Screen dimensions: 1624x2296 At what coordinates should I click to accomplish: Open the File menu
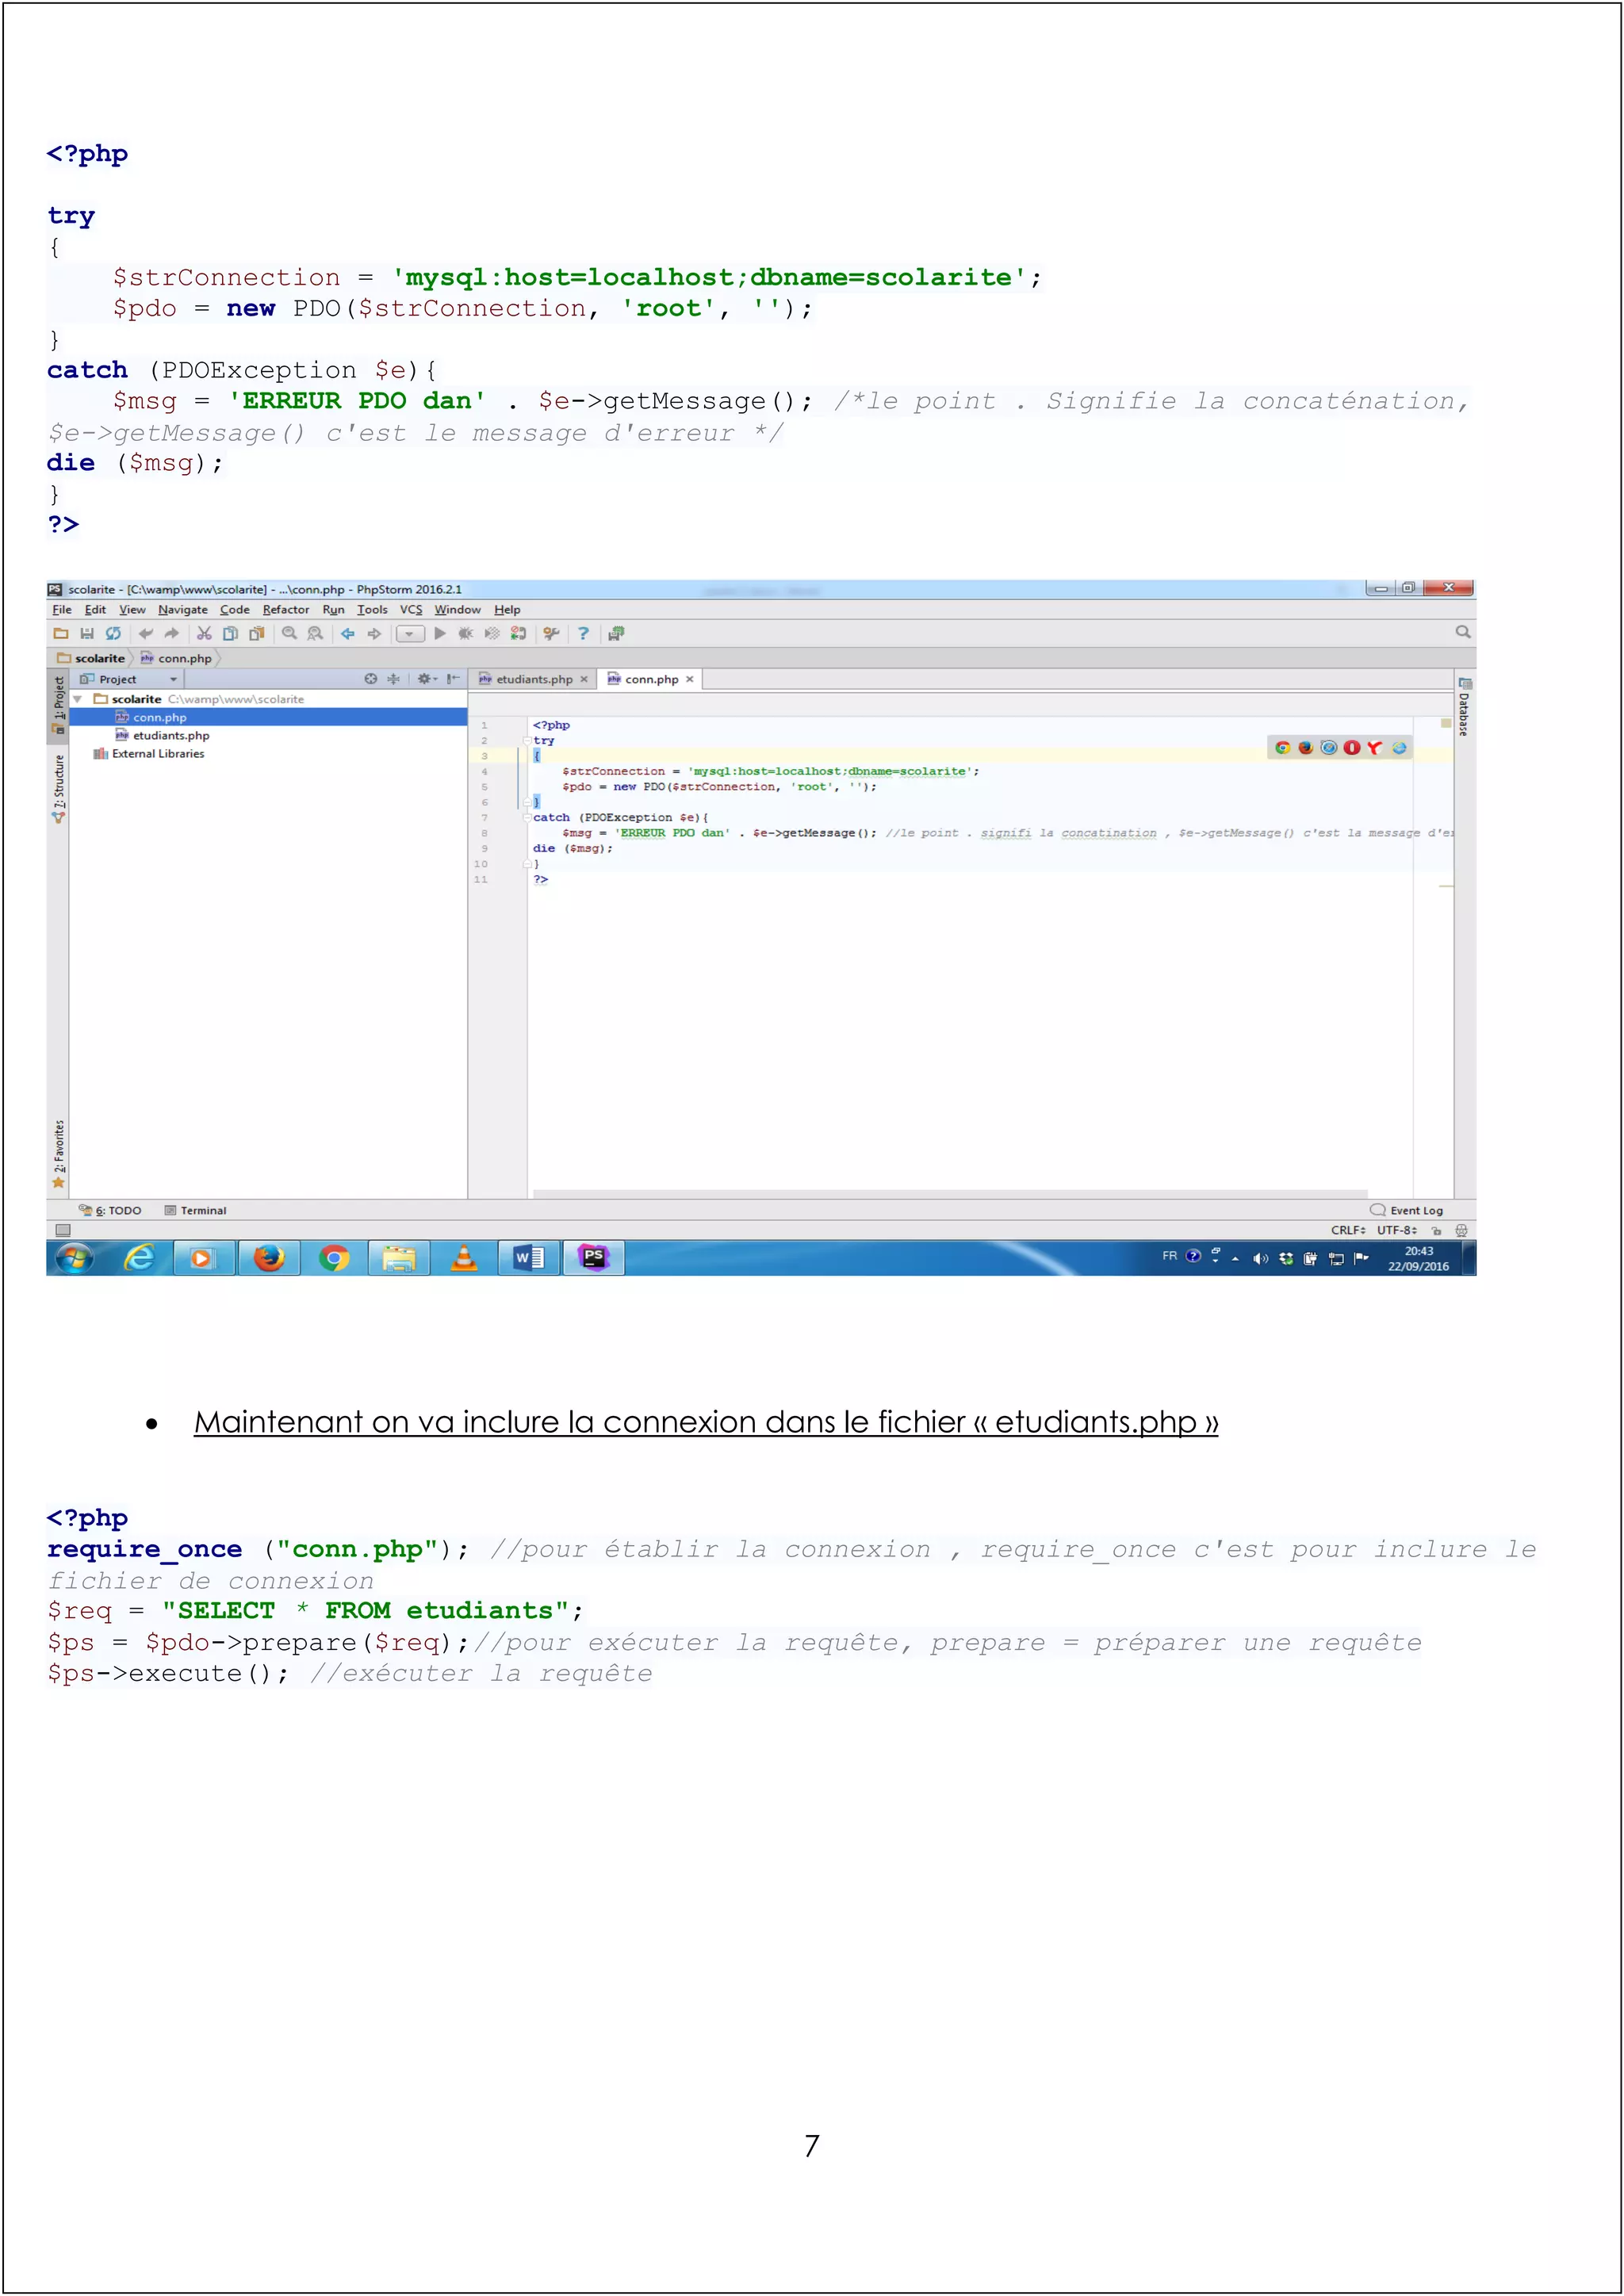[x=62, y=609]
